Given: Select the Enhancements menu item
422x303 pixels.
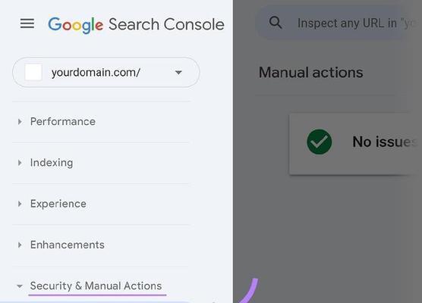Looking at the screenshot, I should coord(68,245).
